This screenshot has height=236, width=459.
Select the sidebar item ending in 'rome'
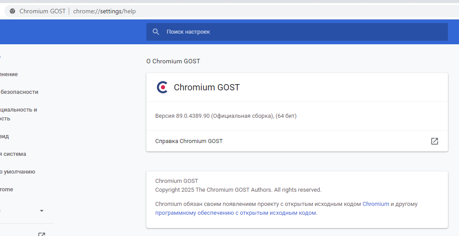(x=7, y=190)
